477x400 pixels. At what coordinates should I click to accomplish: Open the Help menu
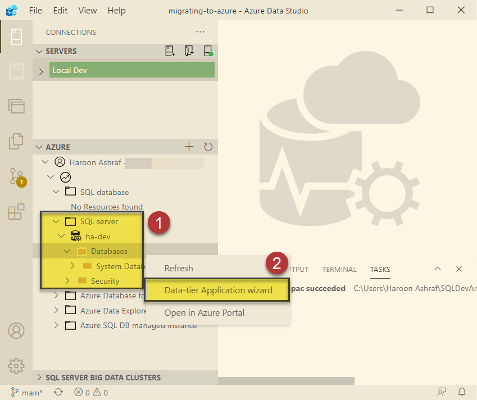click(116, 11)
